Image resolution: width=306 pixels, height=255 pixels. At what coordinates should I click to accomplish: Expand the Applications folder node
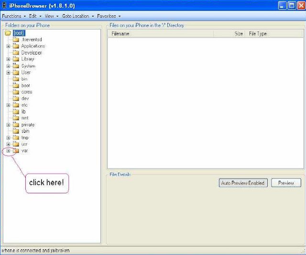8,46
